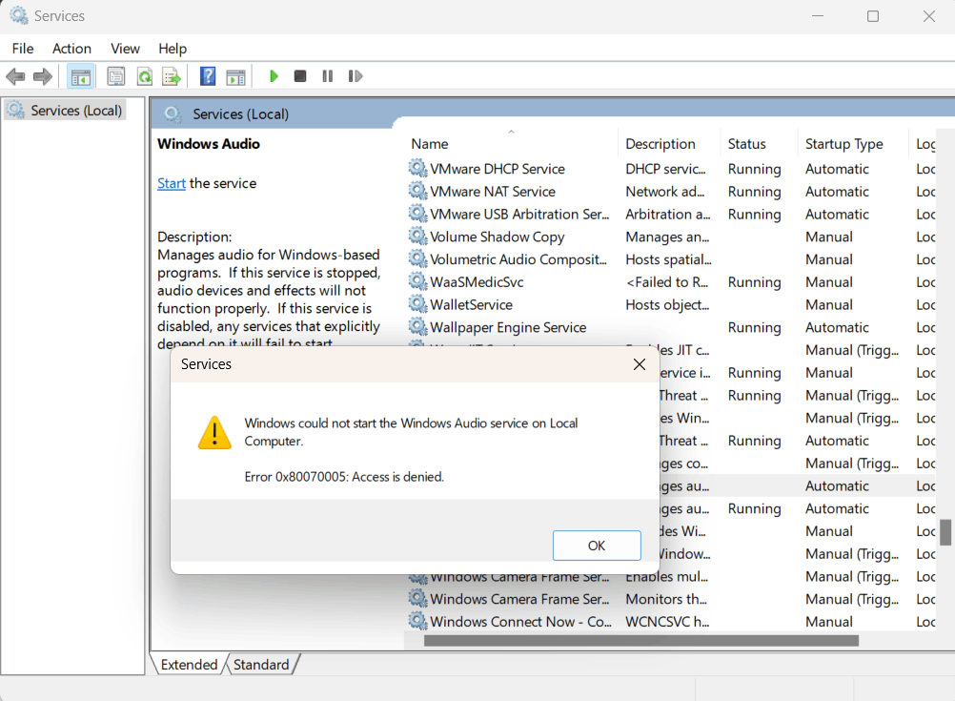This screenshot has width=955, height=701.
Task: Minimize the Services window
Action: [x=818, y=16]
